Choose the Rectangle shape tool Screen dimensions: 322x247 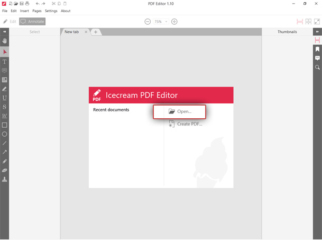click(5, 125)
